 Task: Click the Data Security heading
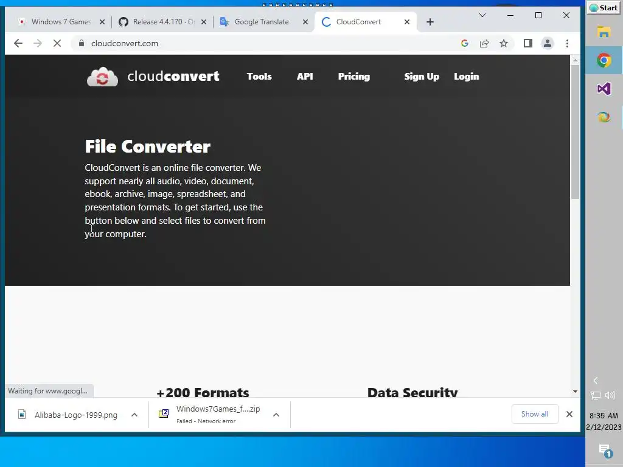pyautogui.click(x=412, y=392)
